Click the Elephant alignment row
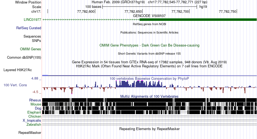Screen dimensions: 257x139 click(149, 112)
